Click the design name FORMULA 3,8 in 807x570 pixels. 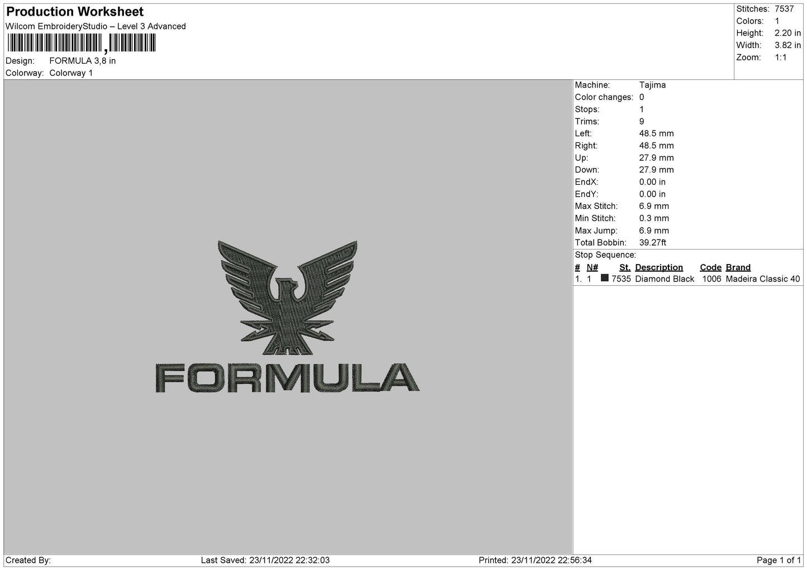(83, 61)
